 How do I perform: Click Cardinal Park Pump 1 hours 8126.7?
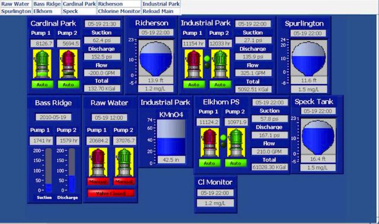(42, 44)
